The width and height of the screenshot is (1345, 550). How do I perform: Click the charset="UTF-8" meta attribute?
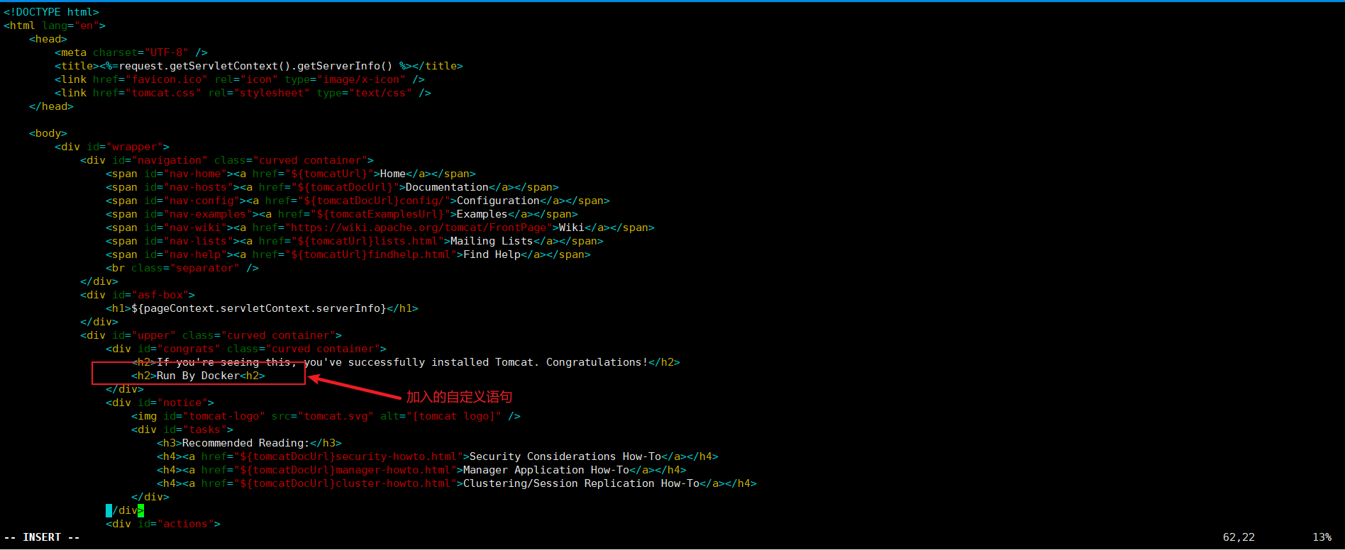tap(140, 52)
